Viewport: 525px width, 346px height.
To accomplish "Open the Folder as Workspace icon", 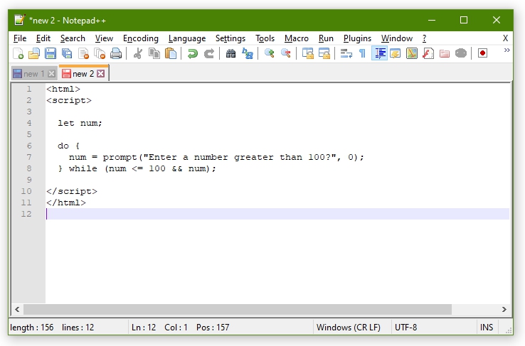I will (445, 53).
